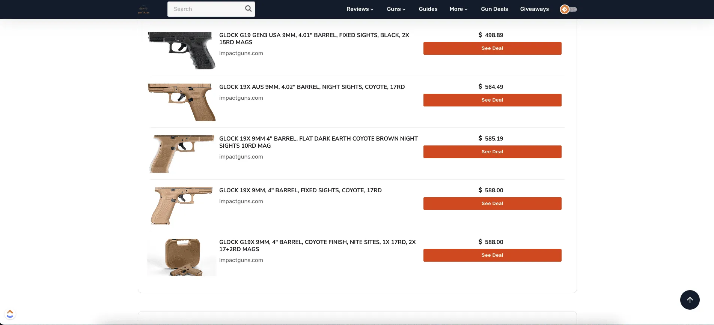
Task: Click the site logo in the header
Action: click(143, 9)
